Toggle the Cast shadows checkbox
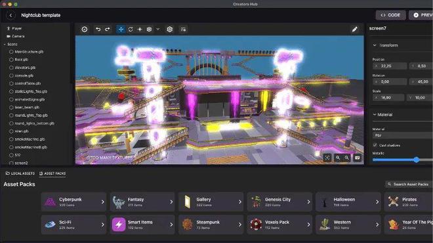This screenshot has width=433, height=243. click(375, 145)
